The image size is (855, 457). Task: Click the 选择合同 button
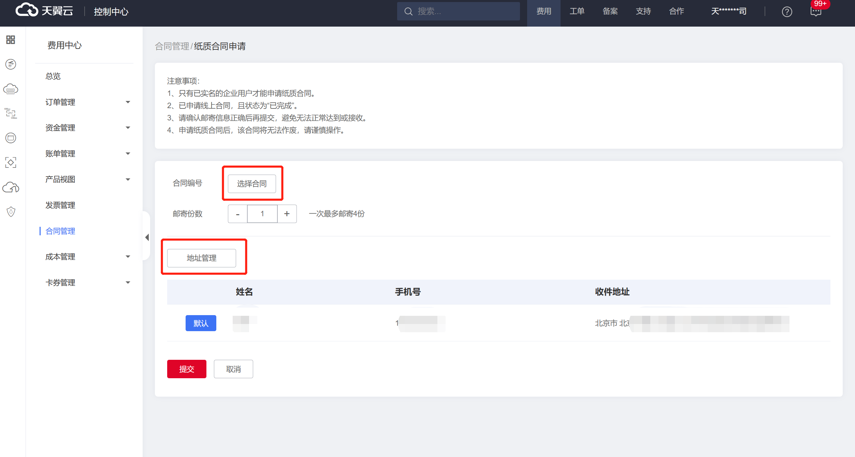tap(252, 184)
